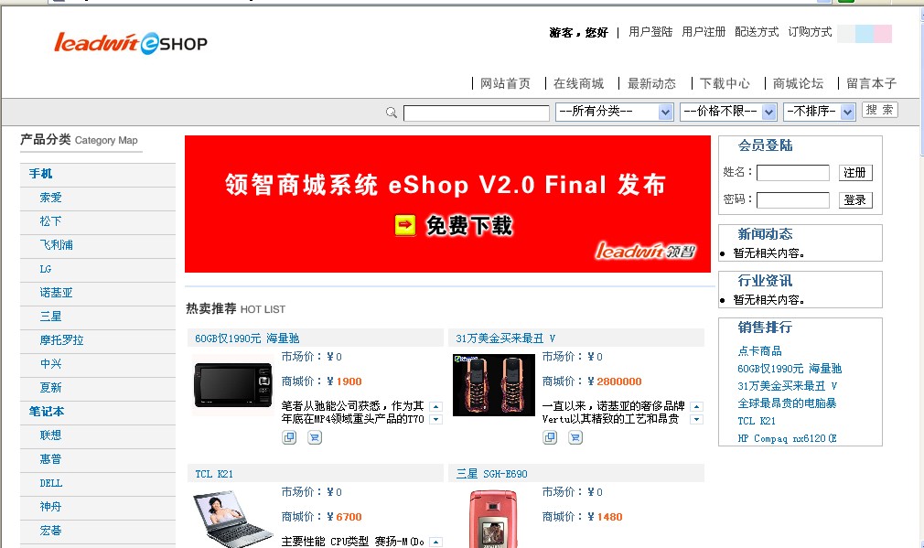Click the 搜索 search button
924x548 pixels.
pyautogui.click(x=880, y=110)
